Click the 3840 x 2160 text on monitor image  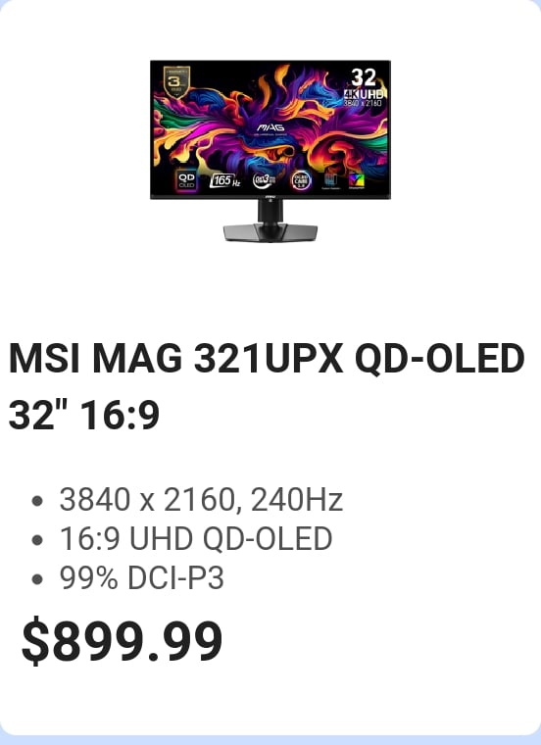pos(363,103)
